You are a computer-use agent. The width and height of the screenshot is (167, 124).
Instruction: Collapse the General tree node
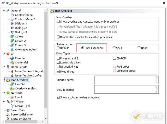[4, 10]
